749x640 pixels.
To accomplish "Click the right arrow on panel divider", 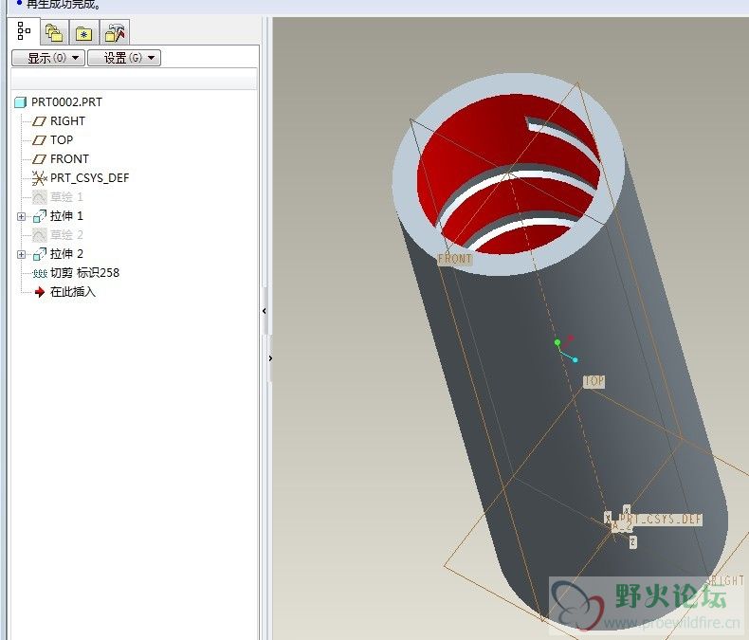I will point(270,358).
